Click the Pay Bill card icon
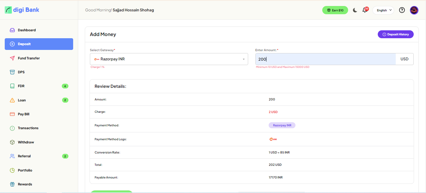426x193 pixels. 12,114
